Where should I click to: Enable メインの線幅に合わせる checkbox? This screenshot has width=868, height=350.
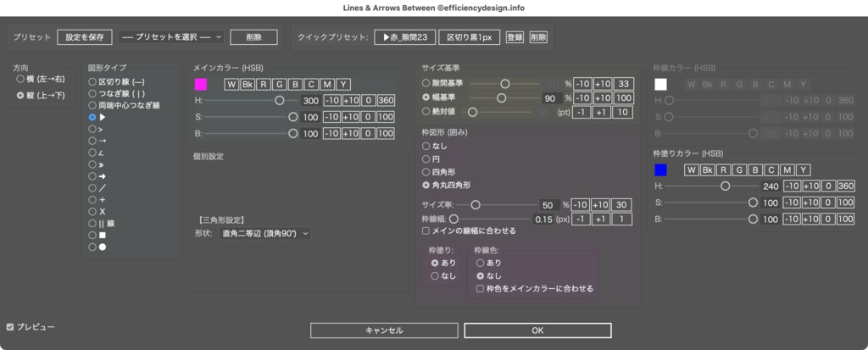(470, 231)
